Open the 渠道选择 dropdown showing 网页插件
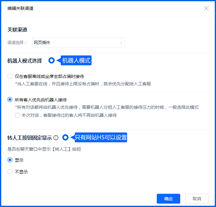The image size is (216, 207). tap(78, 43)
